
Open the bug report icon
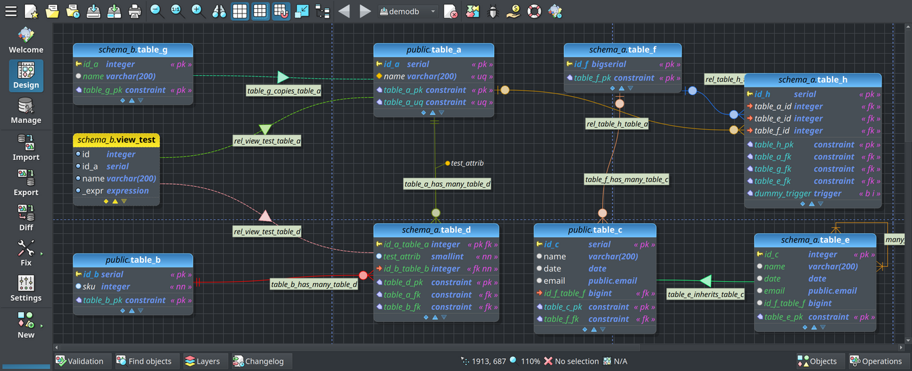pyautogui.click(x=493, y=11)
